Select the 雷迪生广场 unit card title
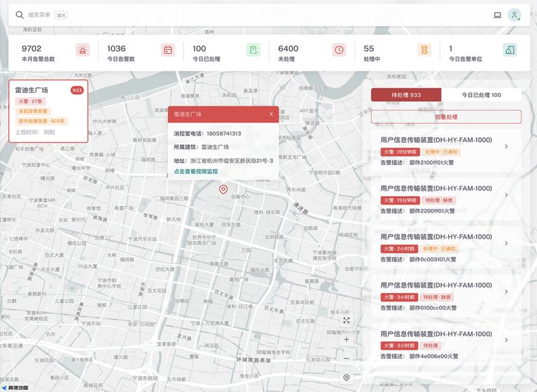 [32, 90]
